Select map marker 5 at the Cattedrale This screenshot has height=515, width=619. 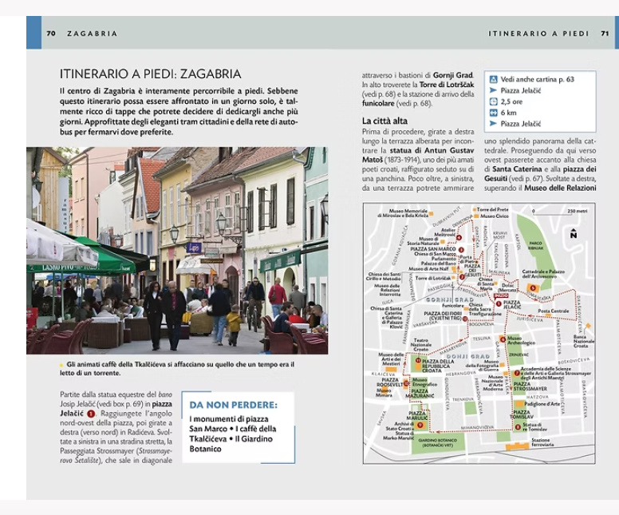533,288
